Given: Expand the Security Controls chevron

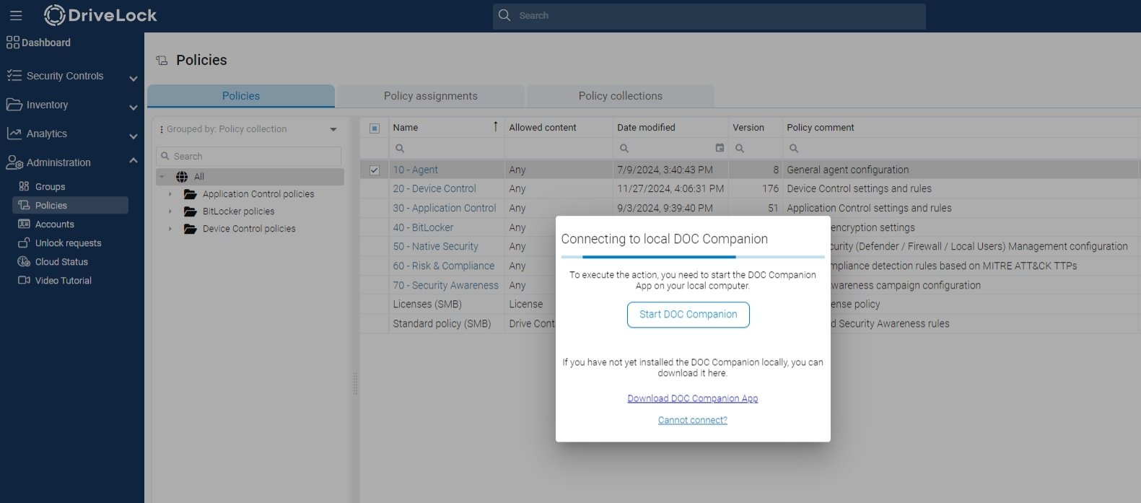Looking at the screenshot, I should (133, 78).
